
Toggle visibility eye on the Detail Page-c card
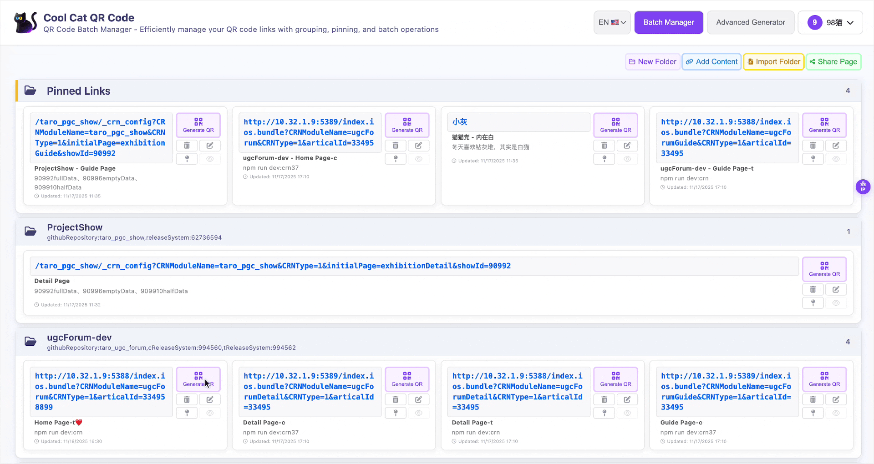[418, 413]
